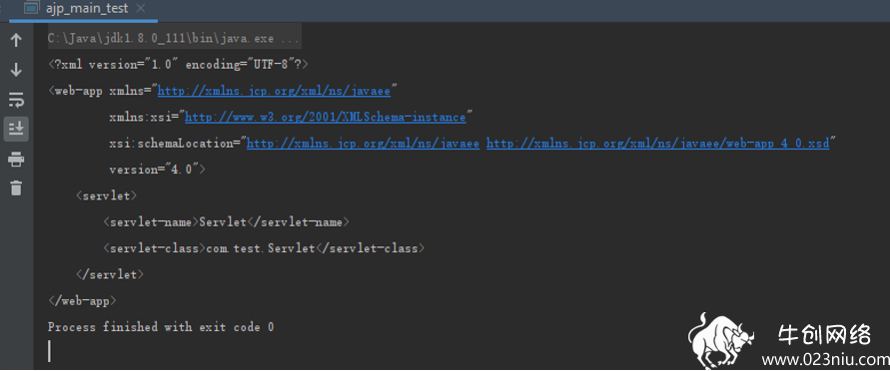This screenshot has width=890, height=371.
Task: Open the web-app_4_0.xsd link
Action: (658, 144)
